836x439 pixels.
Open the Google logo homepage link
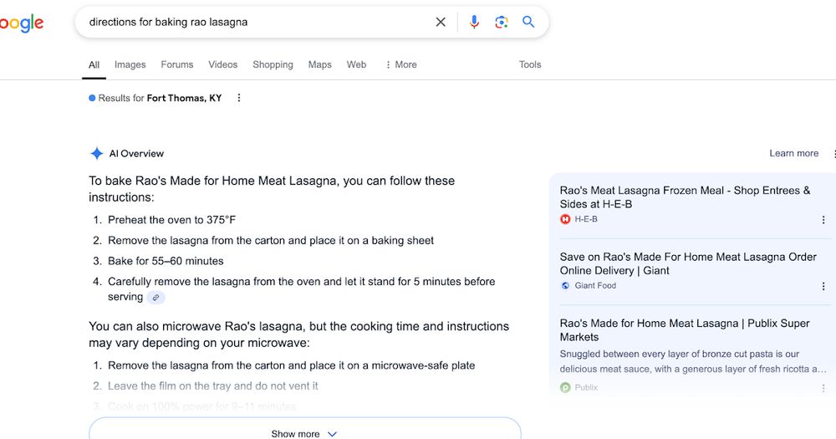coord(22,23)
